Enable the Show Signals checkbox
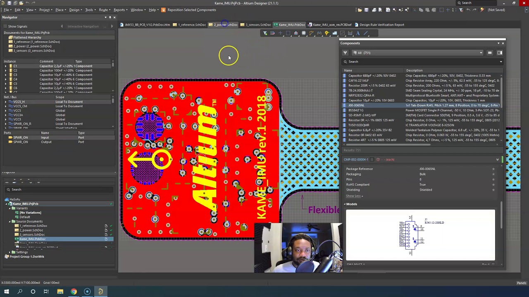 coord(5,26)
